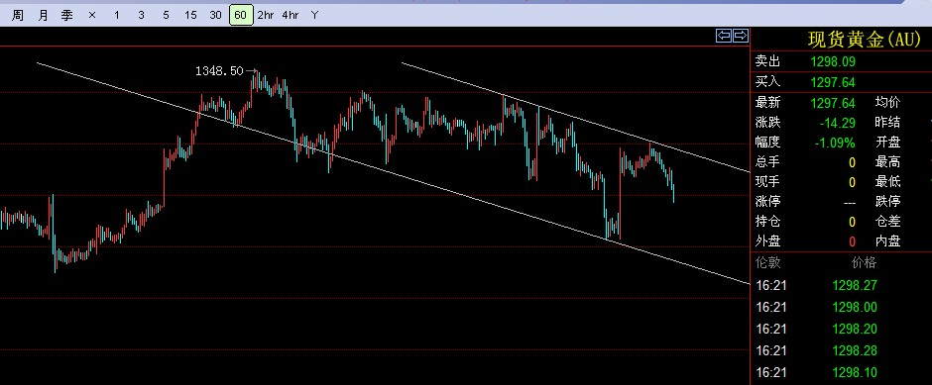932x385 pixels.
Task: Click the 现货黄金(AU) instrument title
Action: tap(865, 40)
